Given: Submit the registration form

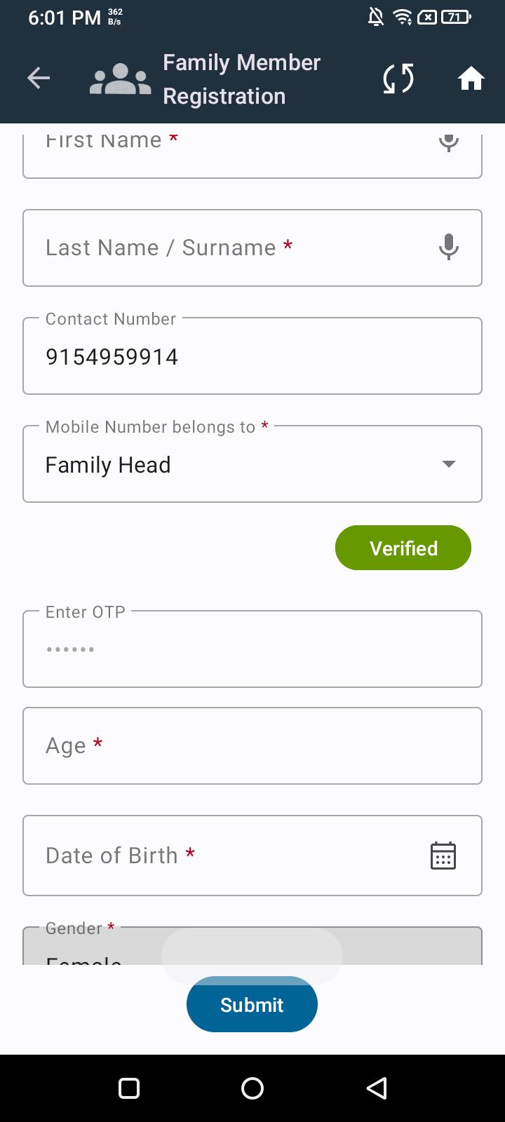Looking at the screenshot, I should (252, 1004).
